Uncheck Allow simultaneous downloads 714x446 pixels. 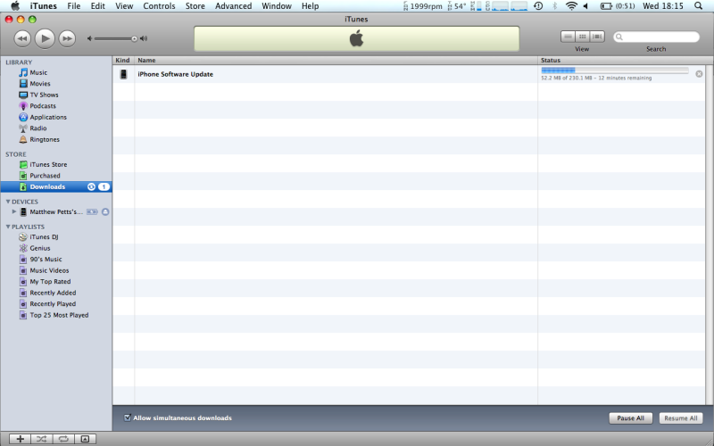coord(128,417)
